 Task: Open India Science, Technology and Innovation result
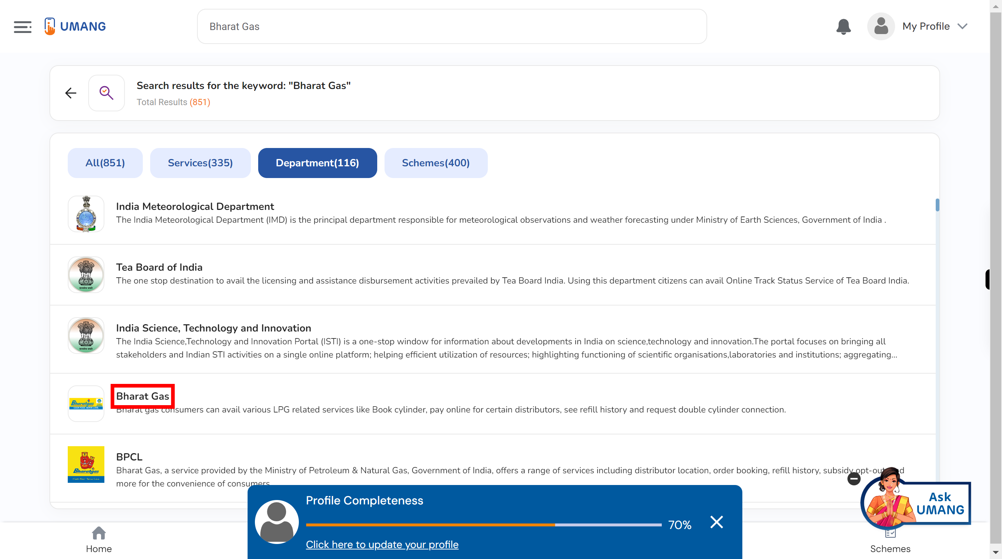(214, 328)
